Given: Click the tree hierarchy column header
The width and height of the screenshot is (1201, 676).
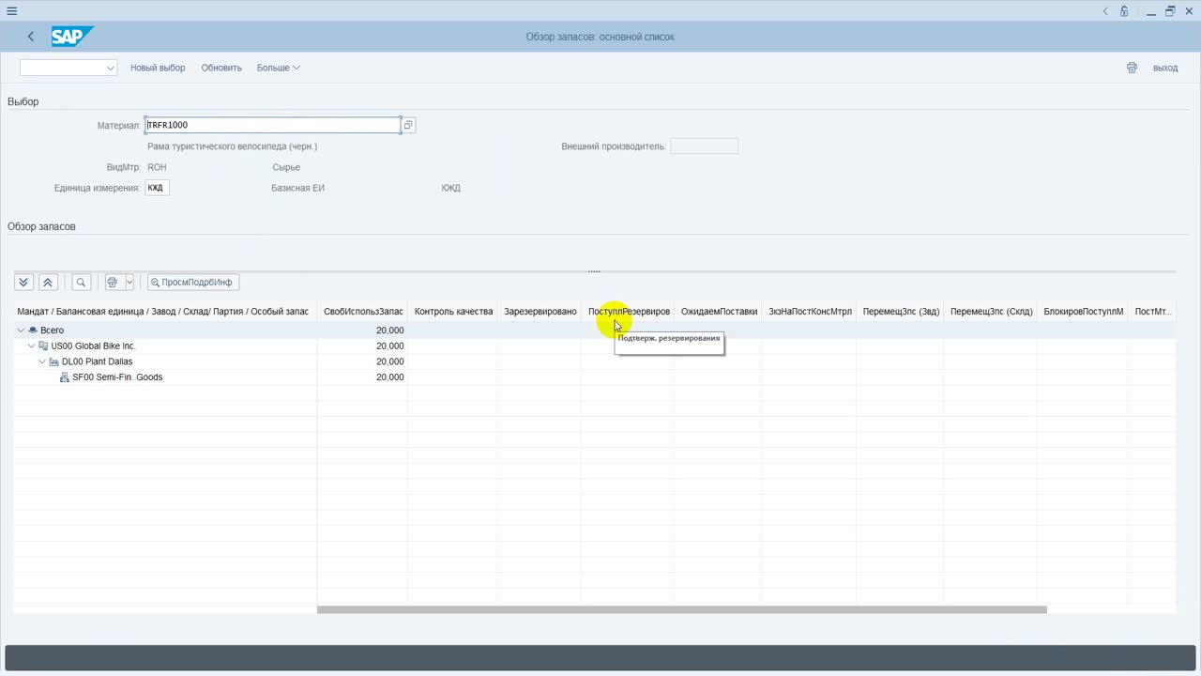Looking at the screenshot, I should 164,312.
